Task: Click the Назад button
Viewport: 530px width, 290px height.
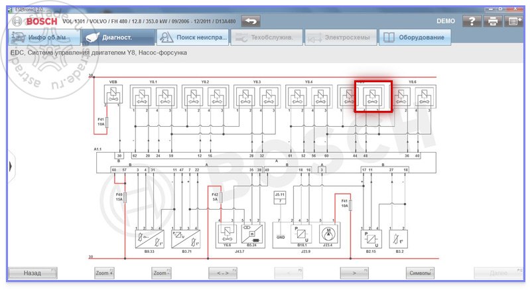Action: [x=33, y=273]
